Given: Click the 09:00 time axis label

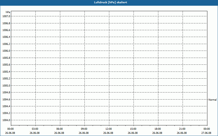Looking at the screenshot, I should click(x=84, y=129).
